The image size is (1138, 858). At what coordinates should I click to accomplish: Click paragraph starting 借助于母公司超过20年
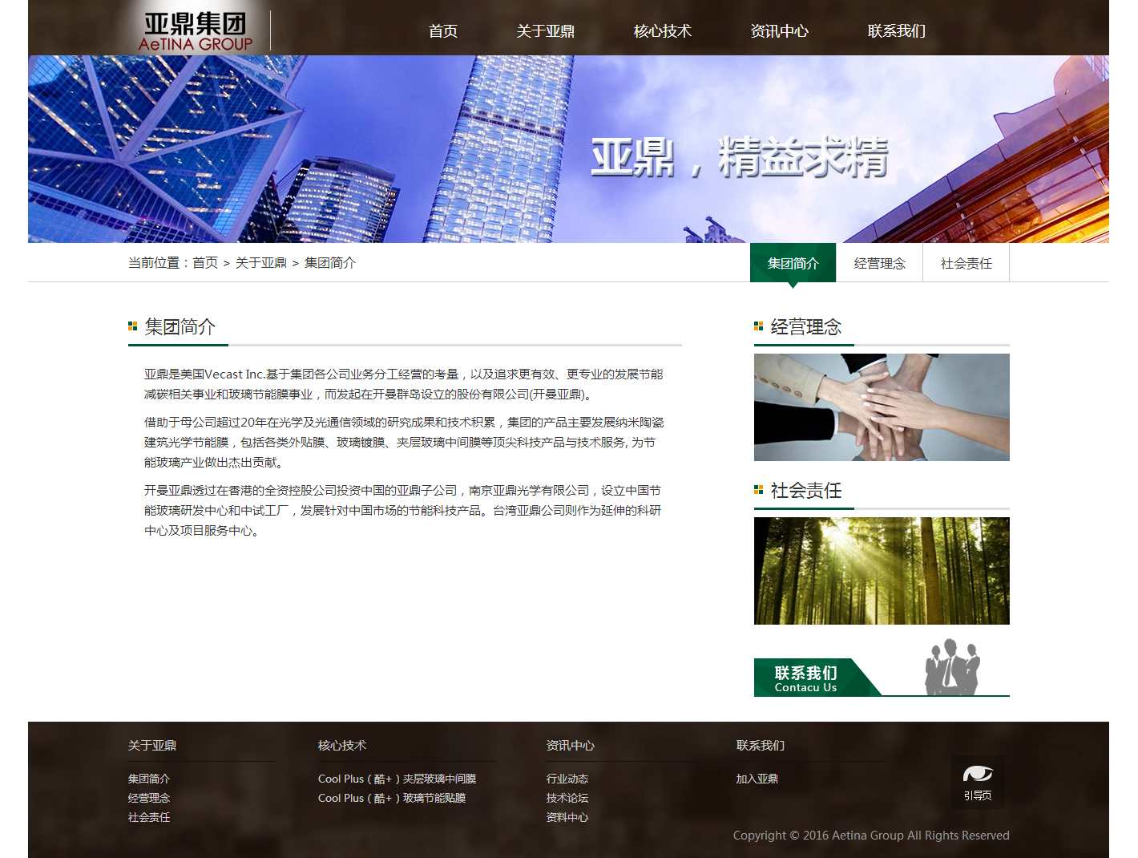point(404,443)
